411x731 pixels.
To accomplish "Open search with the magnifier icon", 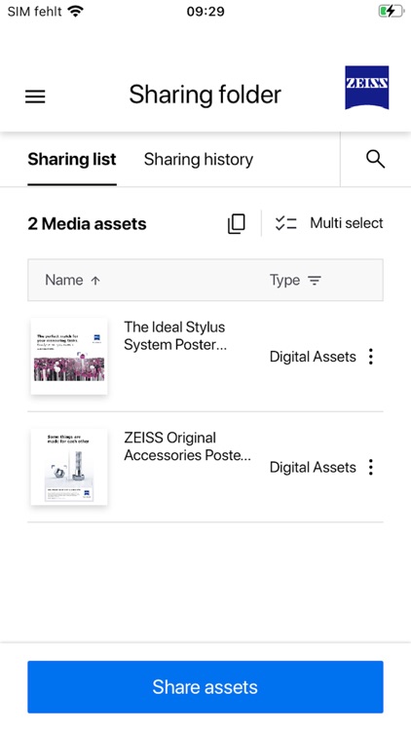I will coord(375,159).
